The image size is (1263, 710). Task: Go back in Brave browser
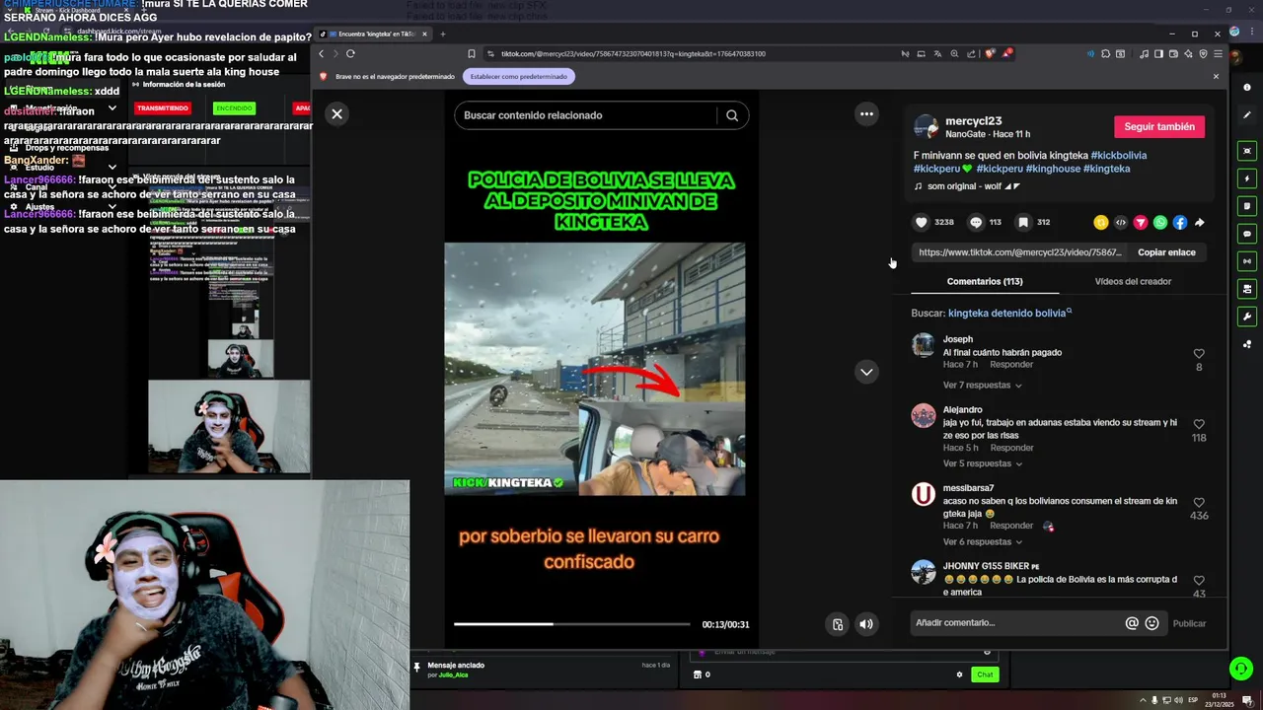click(321, 53)
